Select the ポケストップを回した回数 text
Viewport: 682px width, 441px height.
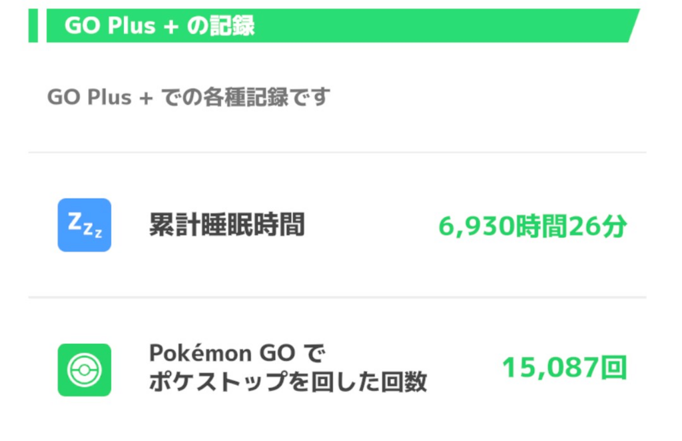click(x=288, y=383)
